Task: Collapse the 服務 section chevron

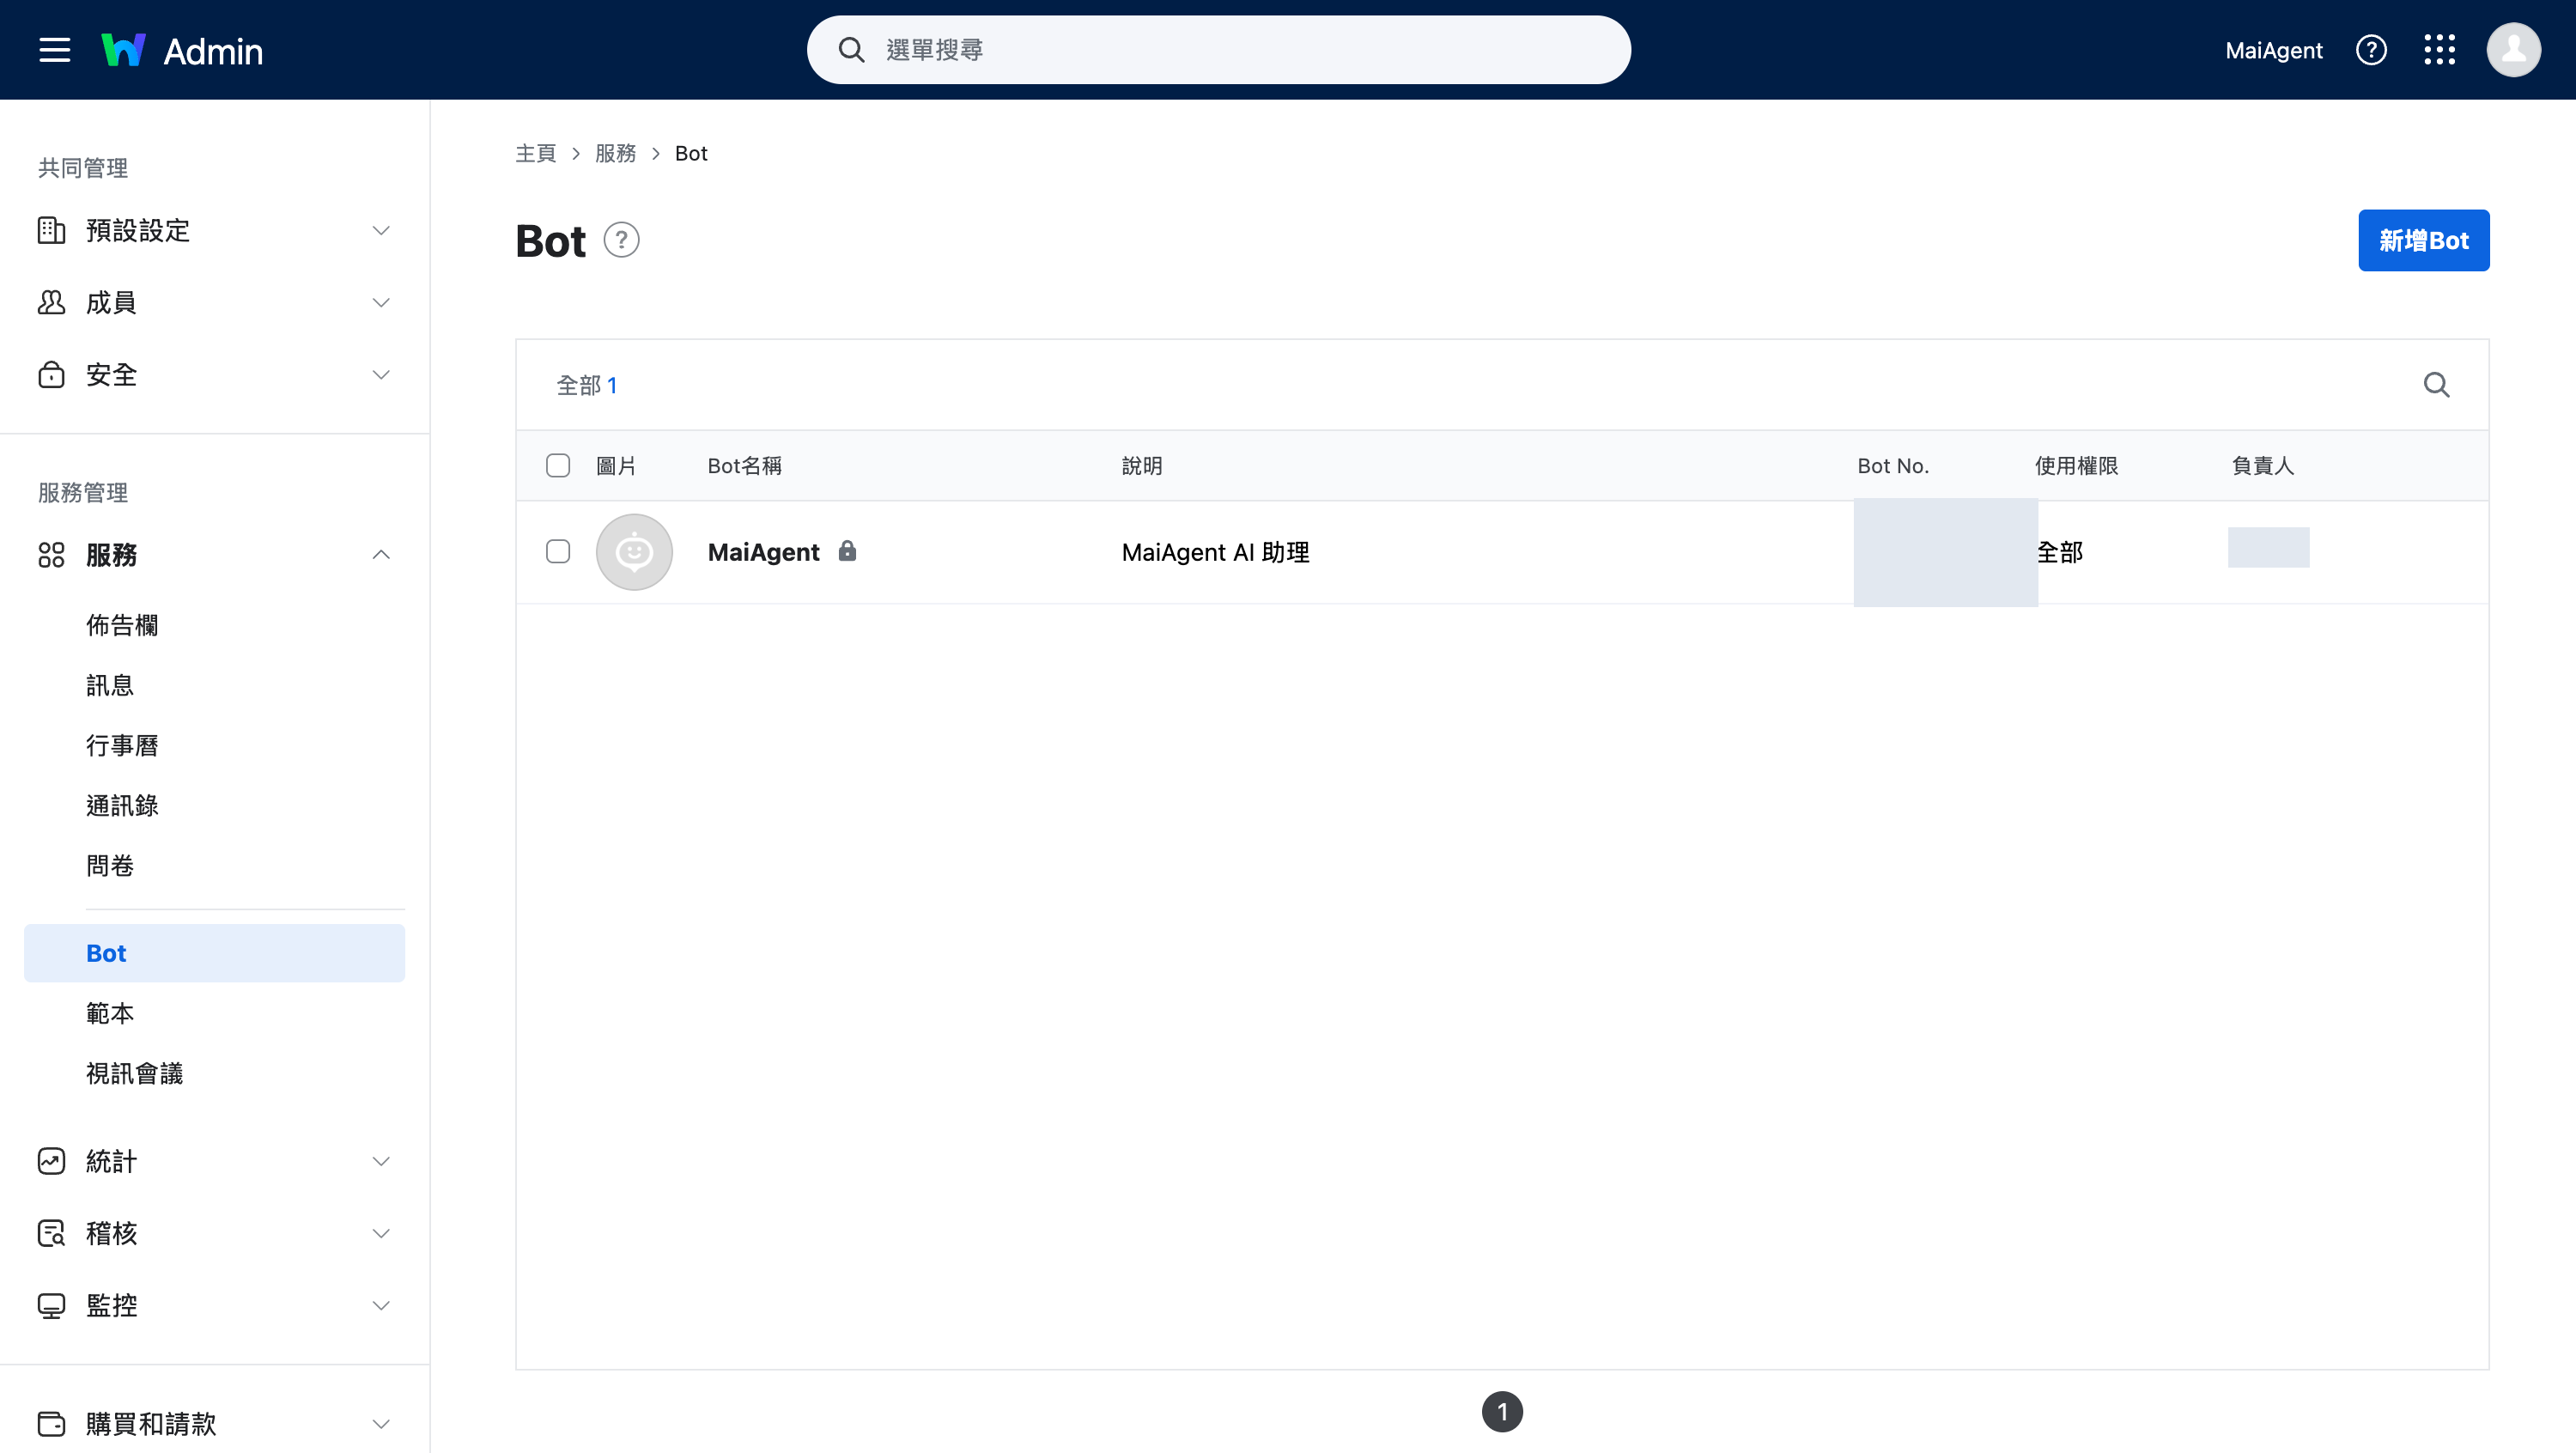Action: click(381, 555)
